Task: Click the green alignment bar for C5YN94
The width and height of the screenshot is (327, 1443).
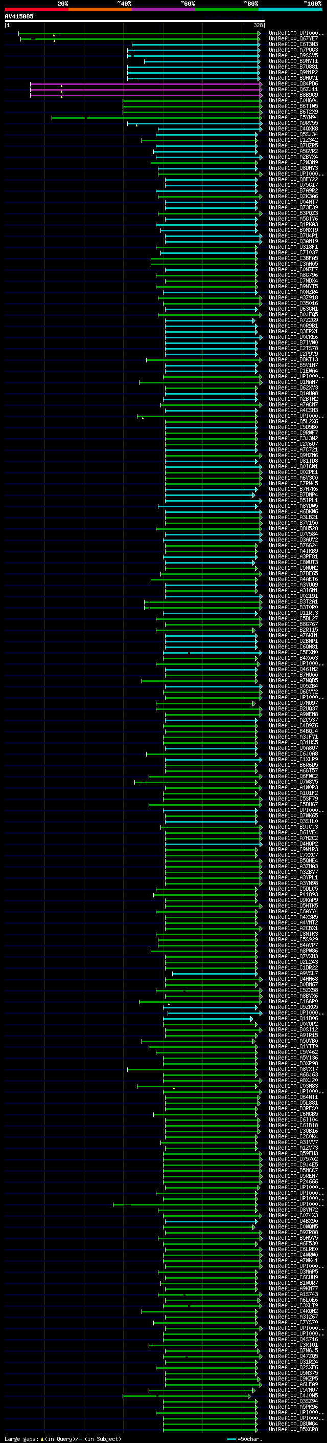Action: click(156, 118)
